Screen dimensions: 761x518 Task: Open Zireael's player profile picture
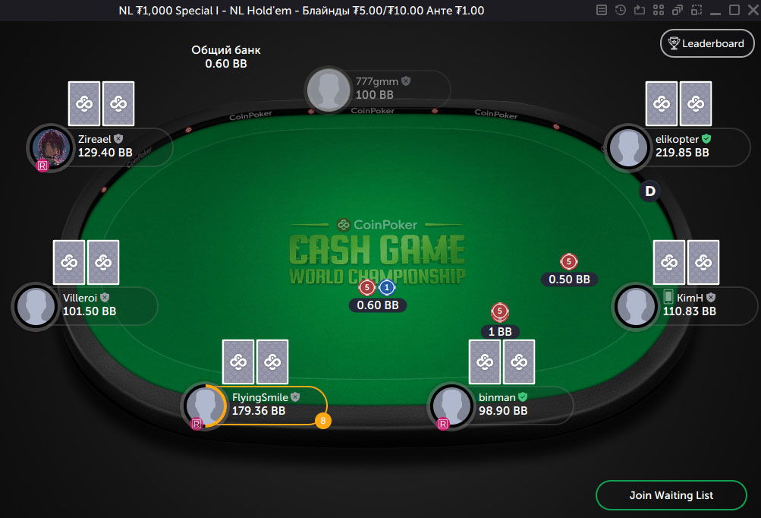[x=51, y=147]
